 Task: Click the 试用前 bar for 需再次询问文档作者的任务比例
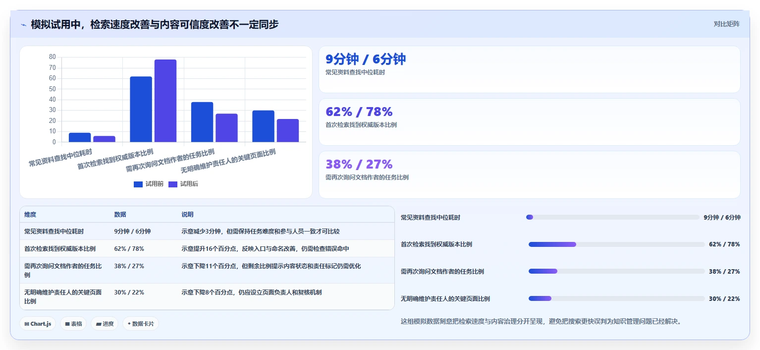coord(202,122)
